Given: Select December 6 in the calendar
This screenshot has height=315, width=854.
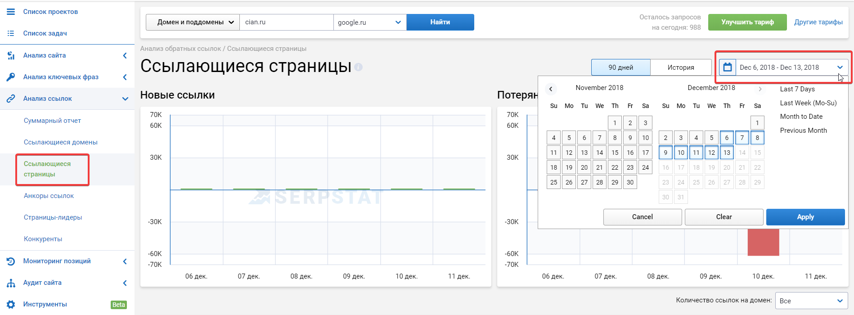Looking at the screenshot, I should pos(727,138).
